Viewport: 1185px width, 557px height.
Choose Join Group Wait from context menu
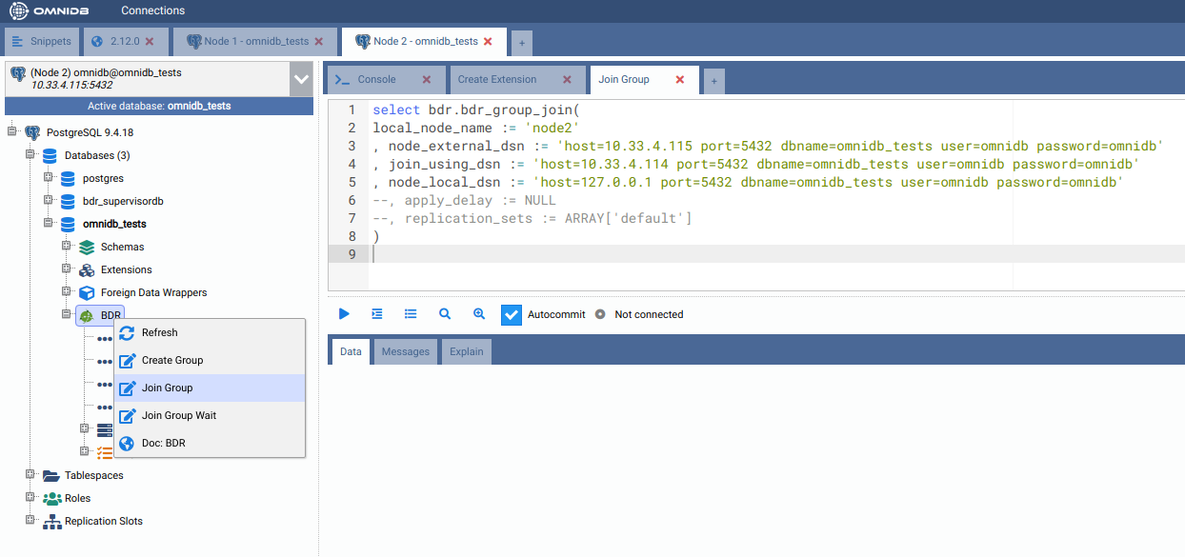pyautogui.click(x=210, y=415)
